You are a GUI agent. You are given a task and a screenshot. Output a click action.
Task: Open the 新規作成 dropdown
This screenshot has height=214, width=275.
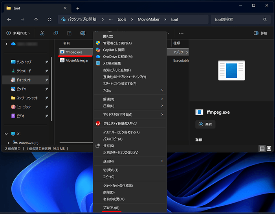tap(18, 33)
